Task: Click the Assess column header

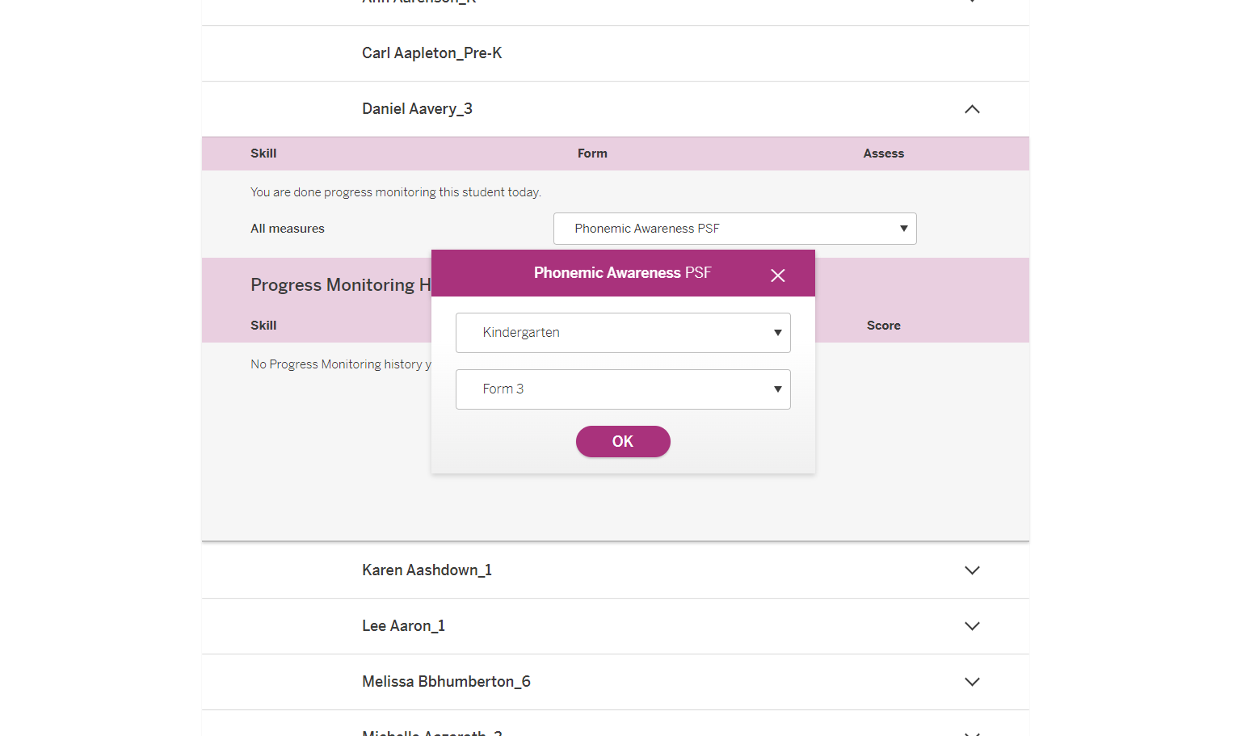Action: pos(883,154)
